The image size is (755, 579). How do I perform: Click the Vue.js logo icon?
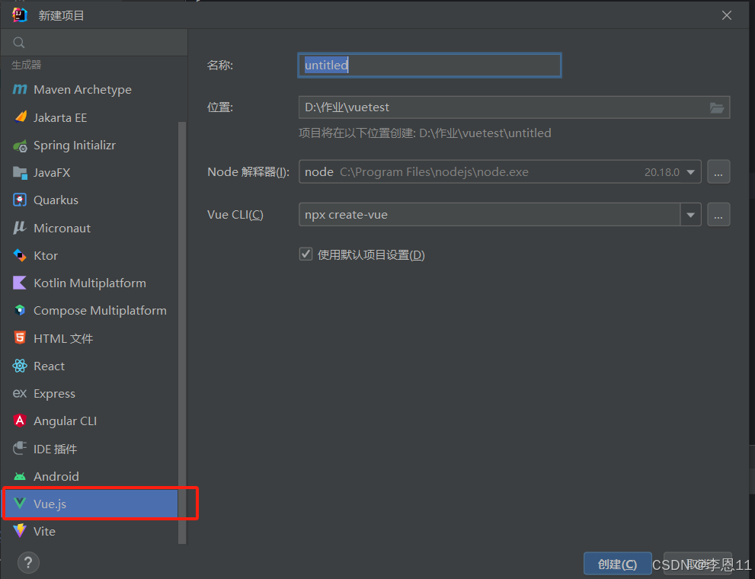coord(20,504)
